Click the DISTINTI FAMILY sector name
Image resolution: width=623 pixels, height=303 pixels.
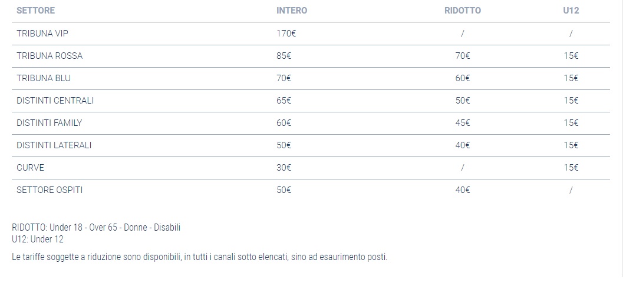tap(49, 123)
